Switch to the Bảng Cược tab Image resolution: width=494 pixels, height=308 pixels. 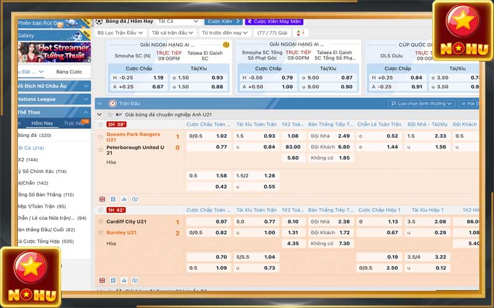pyautogui.click(x=69, y=72)
